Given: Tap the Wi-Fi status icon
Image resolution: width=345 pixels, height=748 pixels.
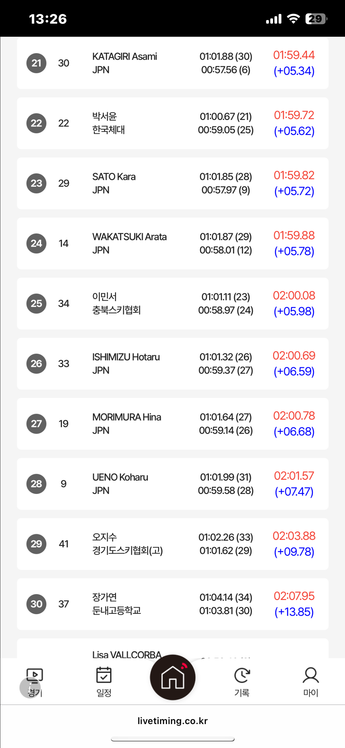Looking at the screenshot, I should pyautogui.click(x=293, y=19).
